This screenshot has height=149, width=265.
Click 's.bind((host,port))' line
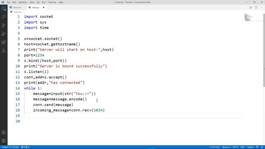45,61
